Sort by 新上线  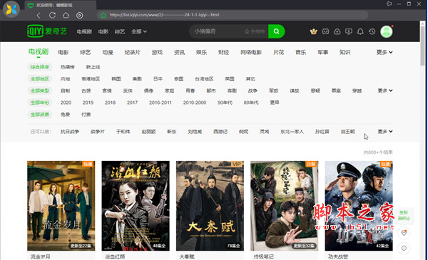(x=93, y=67)
